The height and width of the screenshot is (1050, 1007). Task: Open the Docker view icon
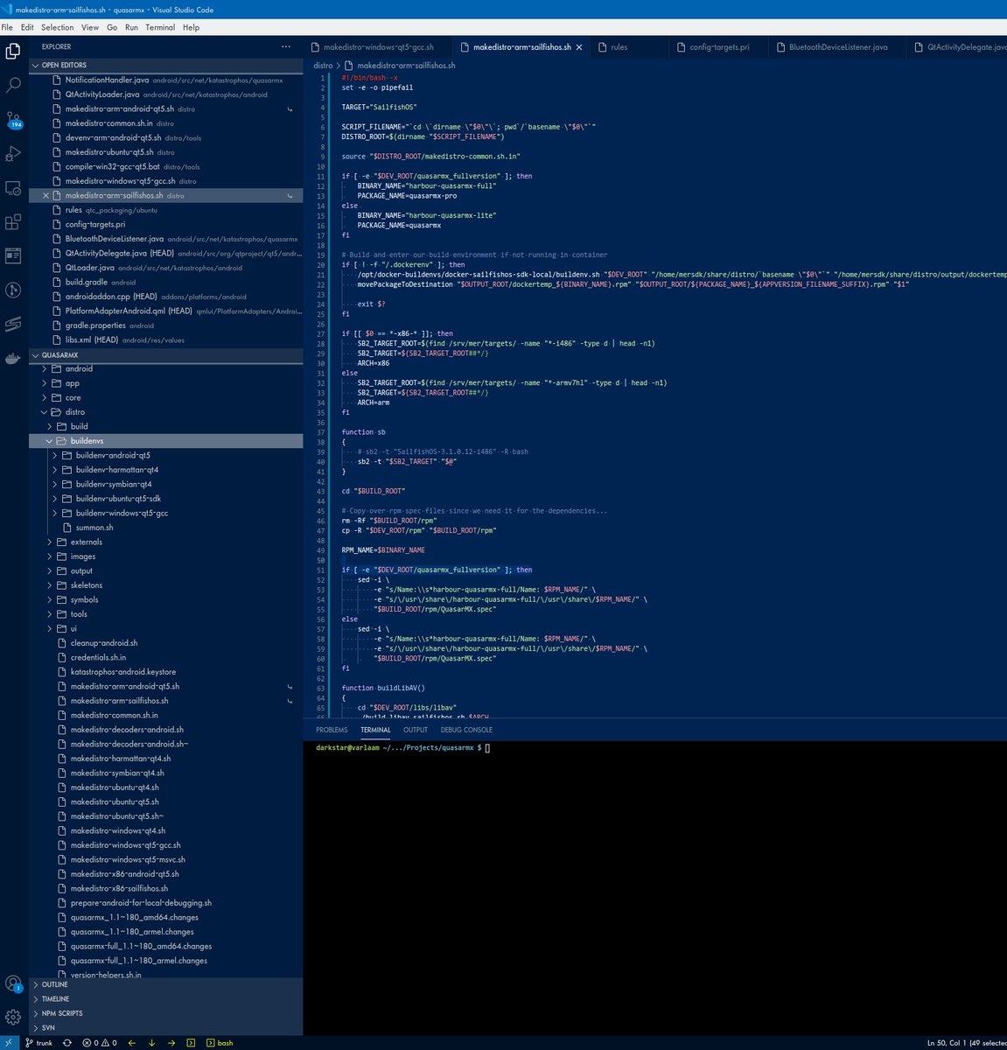coord(13,359)
